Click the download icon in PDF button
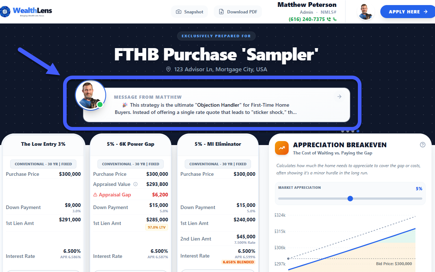The height and width of the screenshot is (272, 435). tap(221, 12)
